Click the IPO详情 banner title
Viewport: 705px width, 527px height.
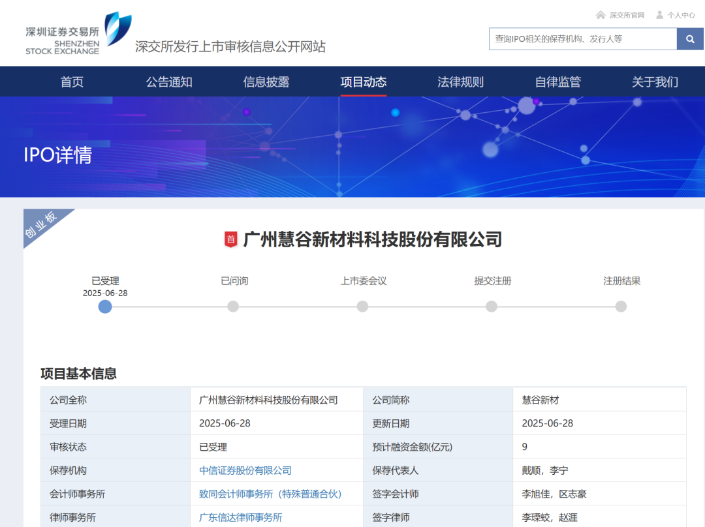click(58, 155)
